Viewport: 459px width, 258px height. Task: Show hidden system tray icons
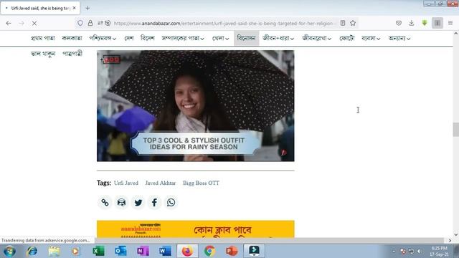point(394,252)
